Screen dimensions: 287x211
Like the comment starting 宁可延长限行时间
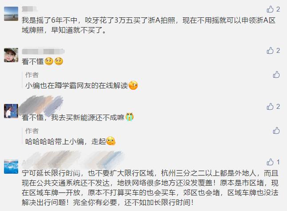click(x=273, y=162)
